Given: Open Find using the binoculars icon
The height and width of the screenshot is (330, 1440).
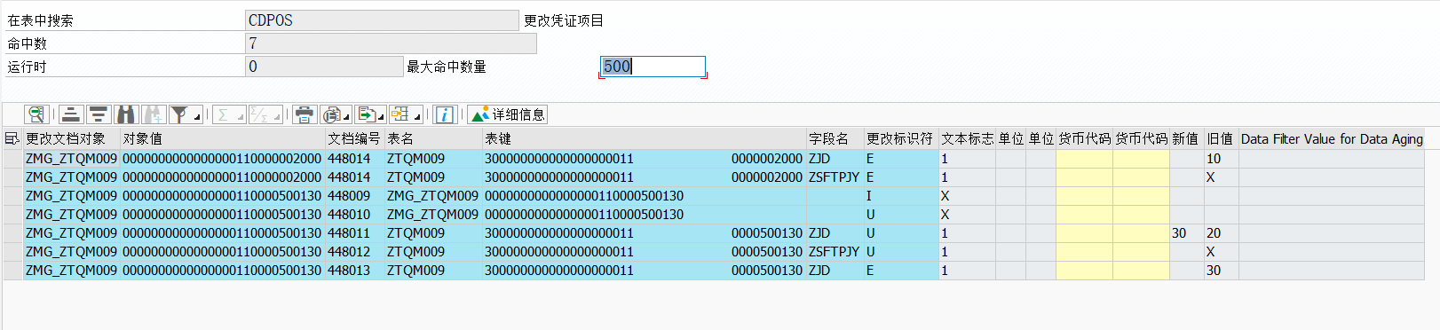Looking at the screenshot, I should [126, 114].
